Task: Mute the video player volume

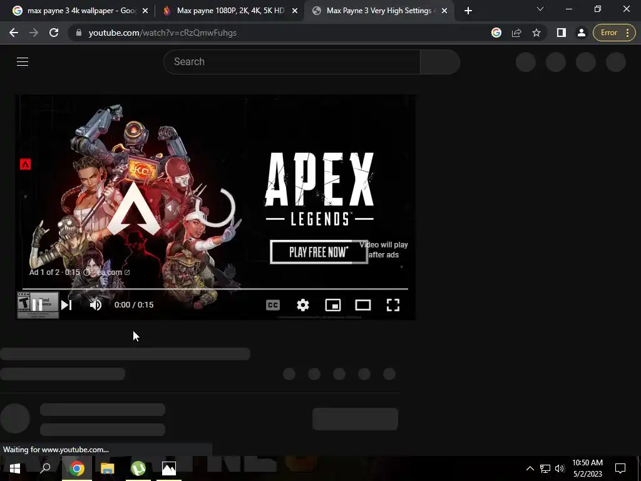Action: pyautogui.click(x=96, y=305)
